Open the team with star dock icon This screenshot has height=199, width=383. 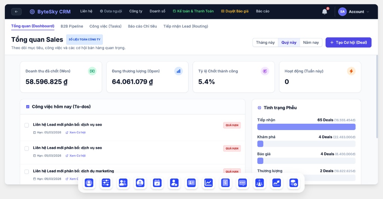[260, 183]
